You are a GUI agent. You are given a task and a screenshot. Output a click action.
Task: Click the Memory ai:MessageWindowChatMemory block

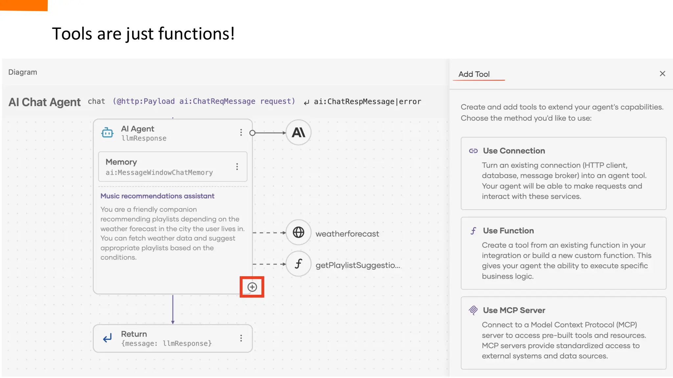[x=173, y=167]
